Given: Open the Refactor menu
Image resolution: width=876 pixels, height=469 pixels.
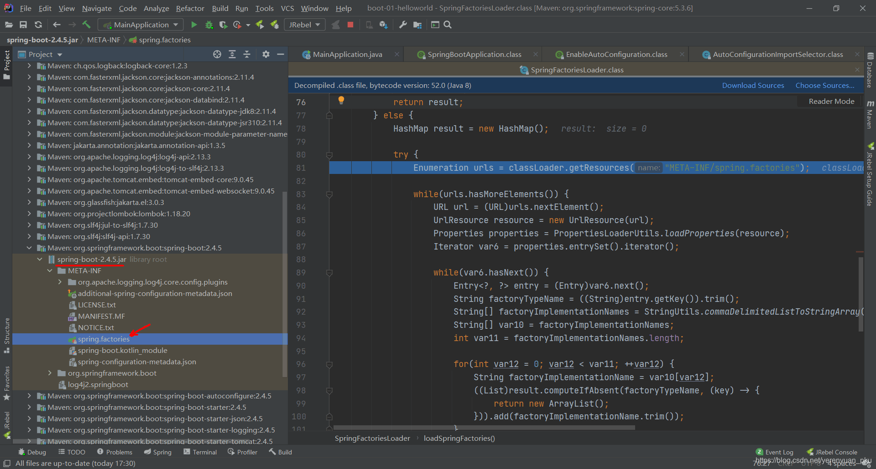Looking at the screenshot, I should pyautogui.click(x=190, y=8).
